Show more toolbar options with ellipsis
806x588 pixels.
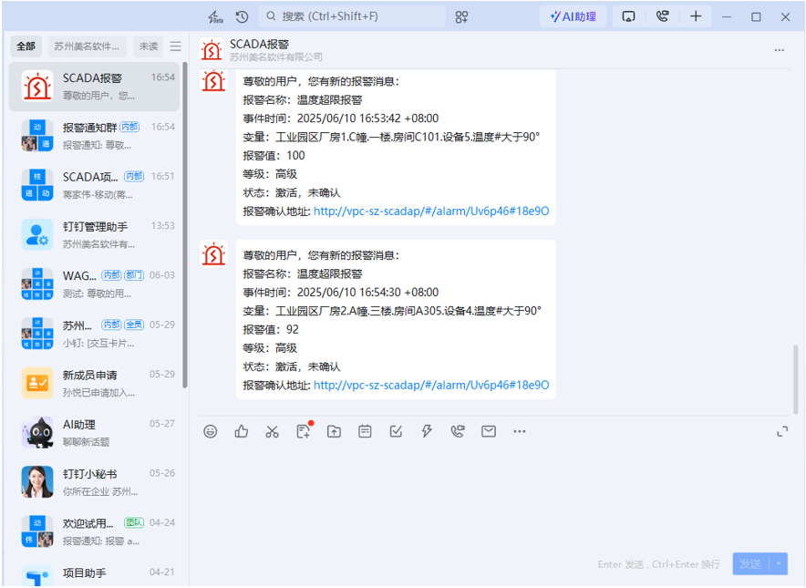click(520, 431)
